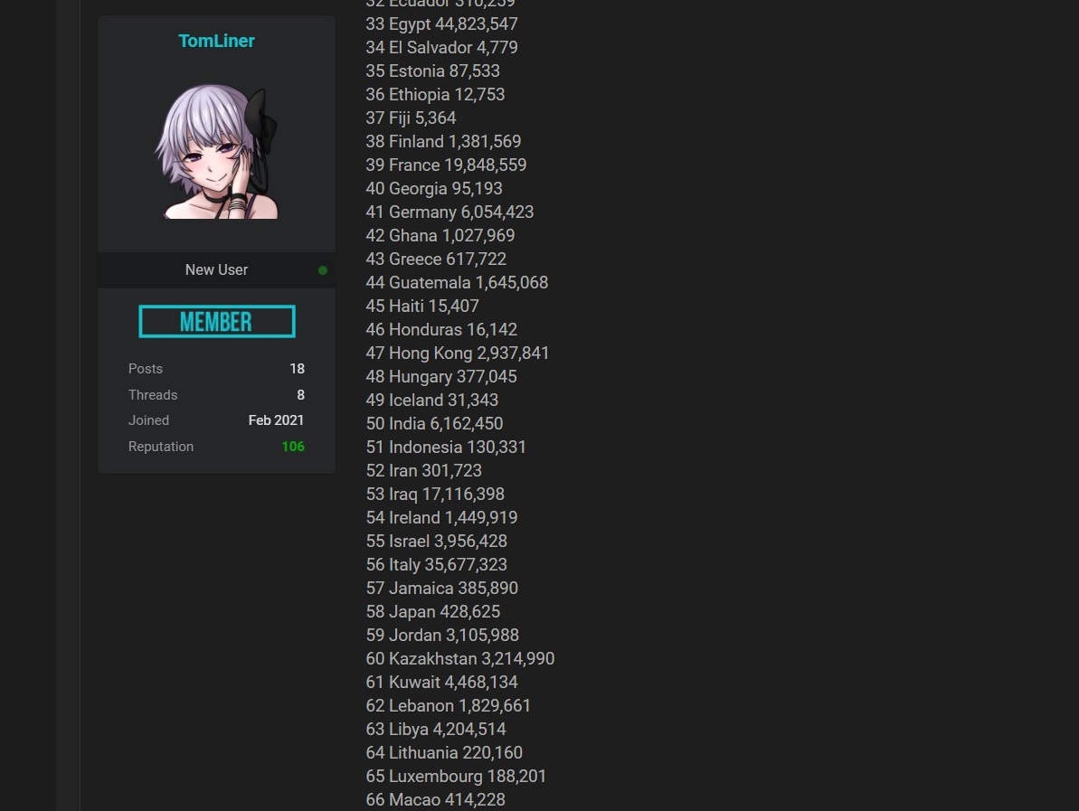Click the reputation score 106
Screen dimensions: 1079x811
(293, 447)
